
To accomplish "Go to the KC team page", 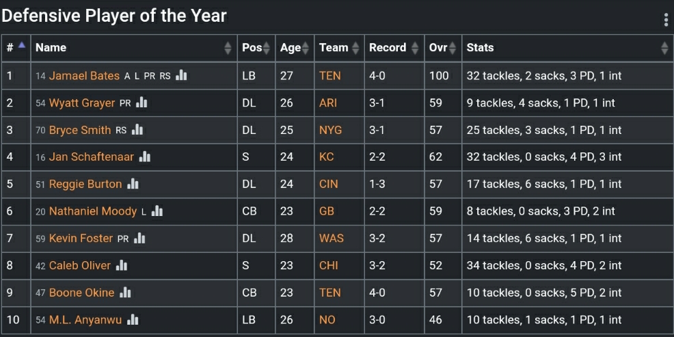I will tap(327, 157).
